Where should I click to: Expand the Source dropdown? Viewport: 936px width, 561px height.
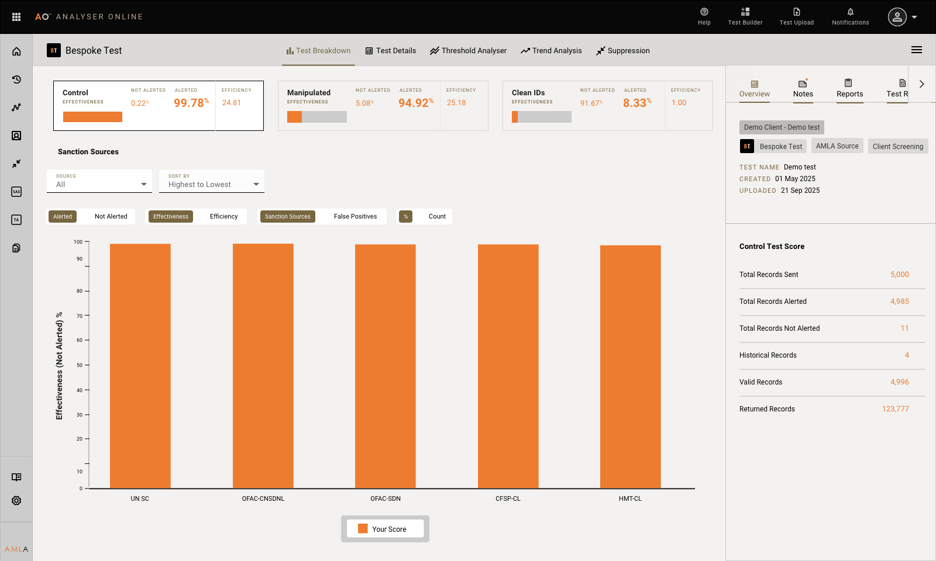[99, 182]
